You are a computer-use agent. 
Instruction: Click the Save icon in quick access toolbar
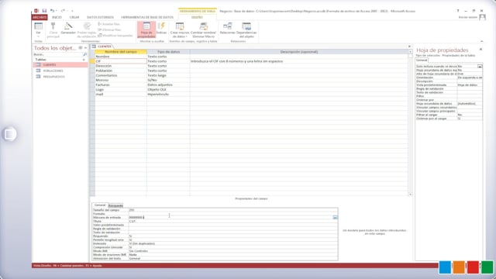[x=44, y=11]
